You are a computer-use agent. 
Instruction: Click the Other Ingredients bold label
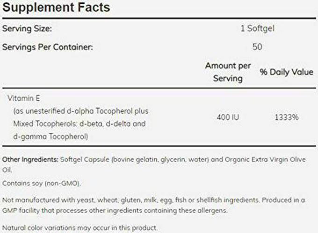tap(30, 160)
